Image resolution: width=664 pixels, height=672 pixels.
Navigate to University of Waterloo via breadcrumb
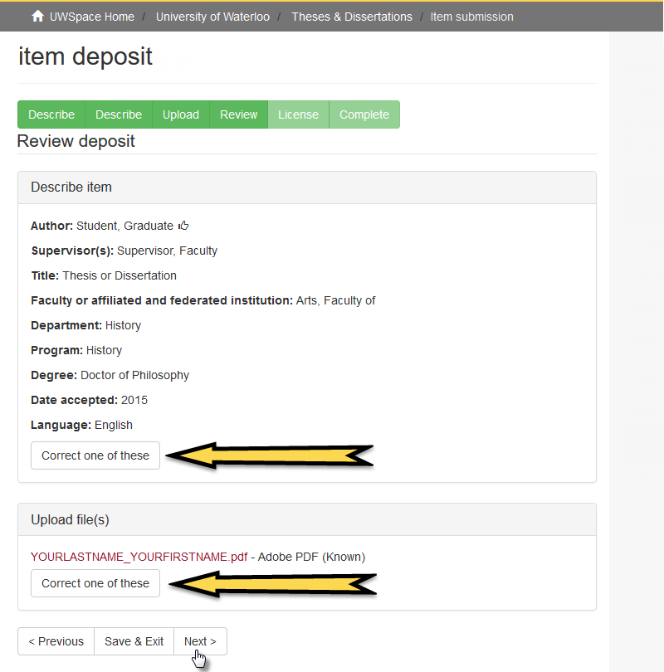212,16
